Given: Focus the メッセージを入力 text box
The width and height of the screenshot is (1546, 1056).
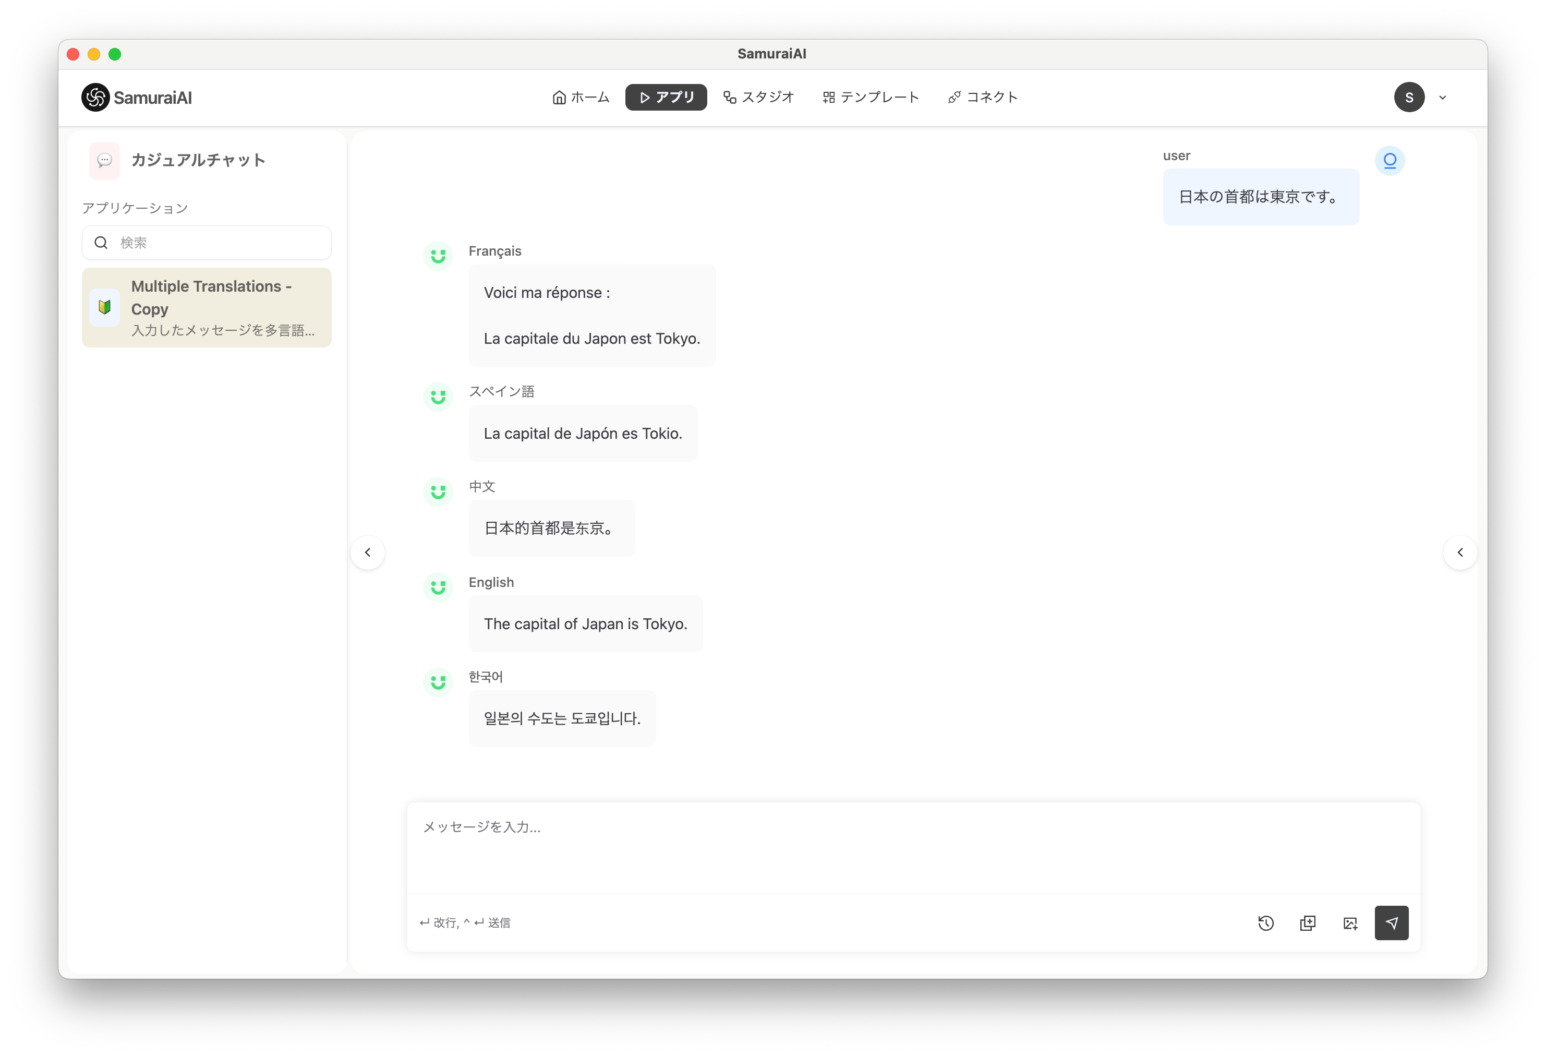Looking at the screenshot, I should pos(913,846).
